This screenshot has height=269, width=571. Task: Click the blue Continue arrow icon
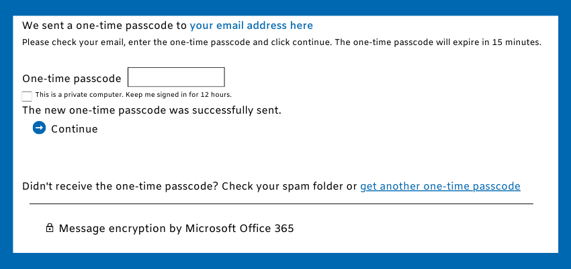[x=39, y=128]
